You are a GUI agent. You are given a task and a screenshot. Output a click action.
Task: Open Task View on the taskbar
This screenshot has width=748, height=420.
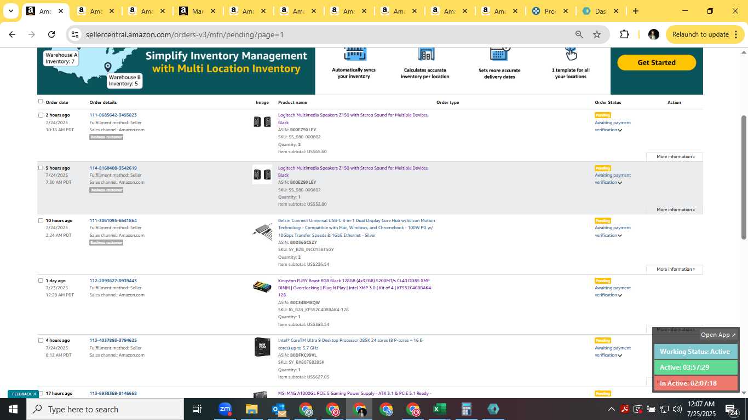click(197, 409)
